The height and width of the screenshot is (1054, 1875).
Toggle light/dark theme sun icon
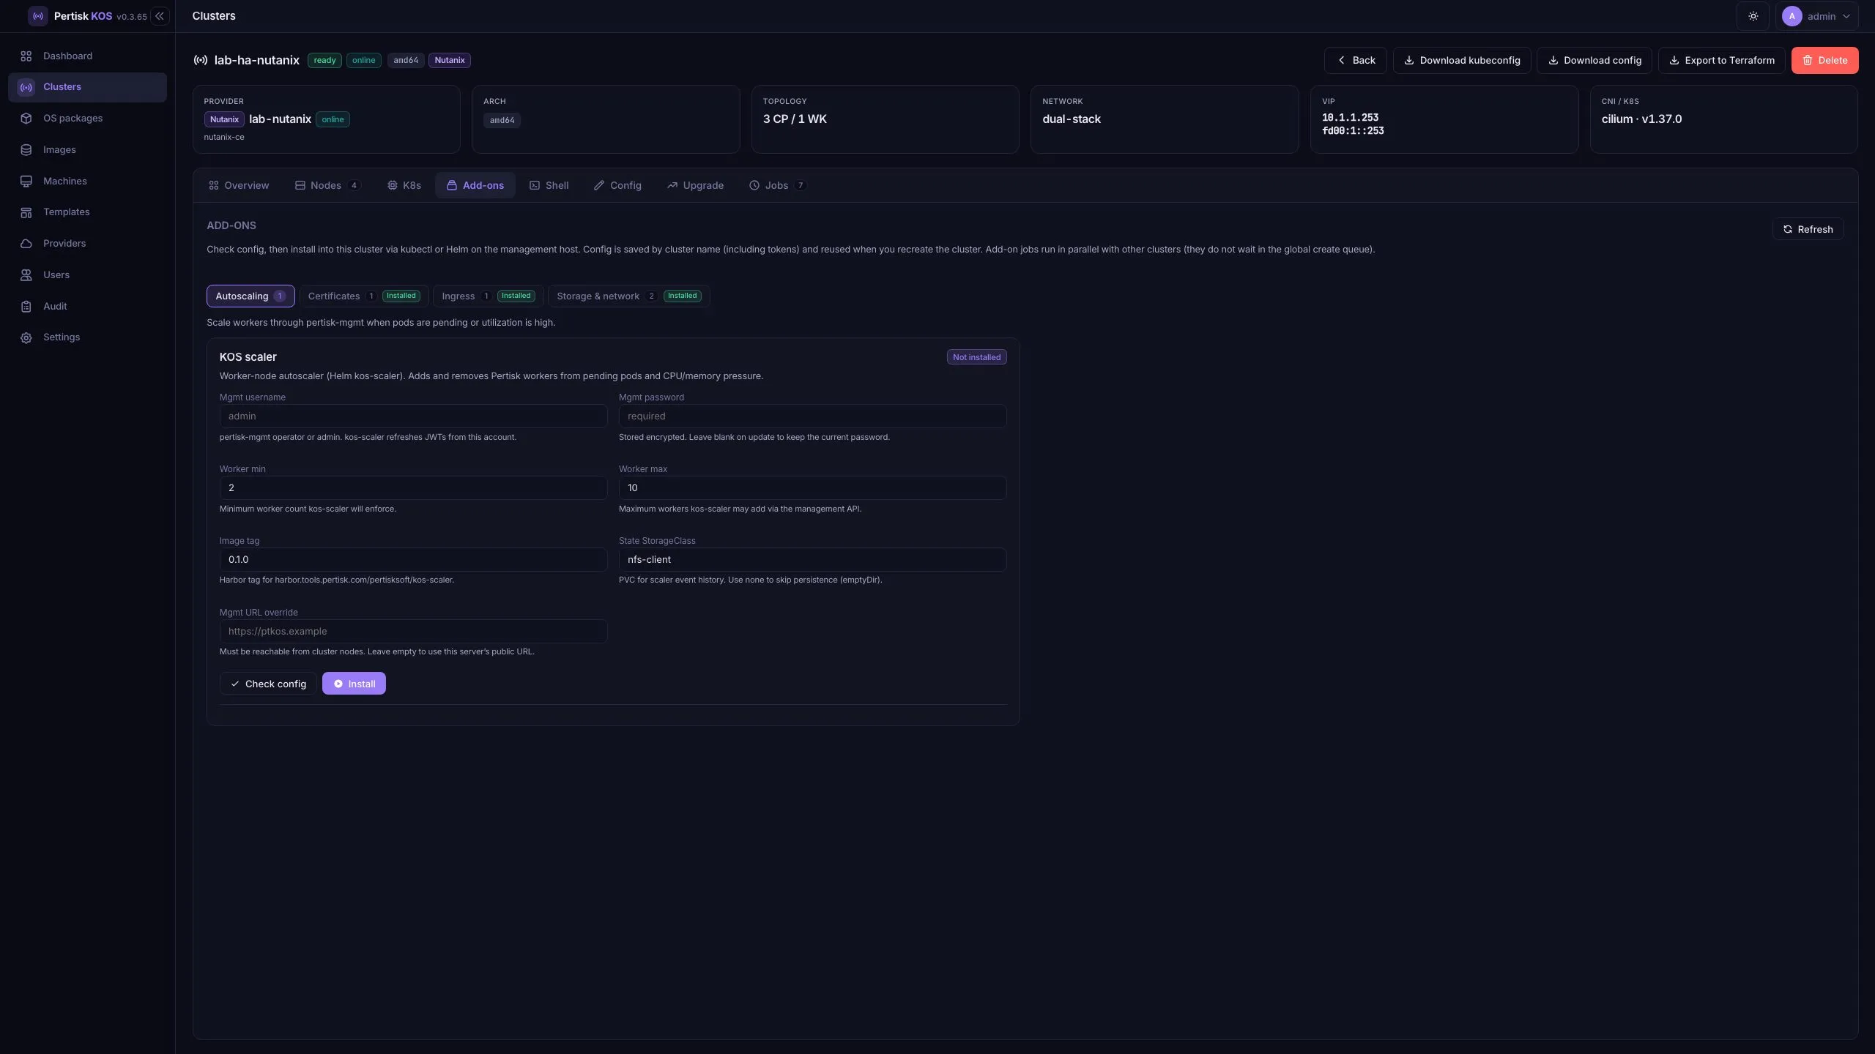coord(1753,16)
